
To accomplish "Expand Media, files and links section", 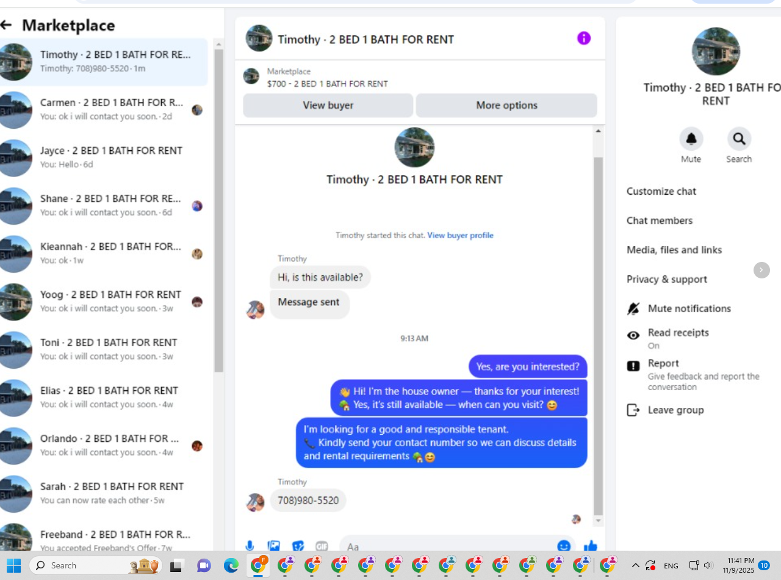I will coord(674,250).
